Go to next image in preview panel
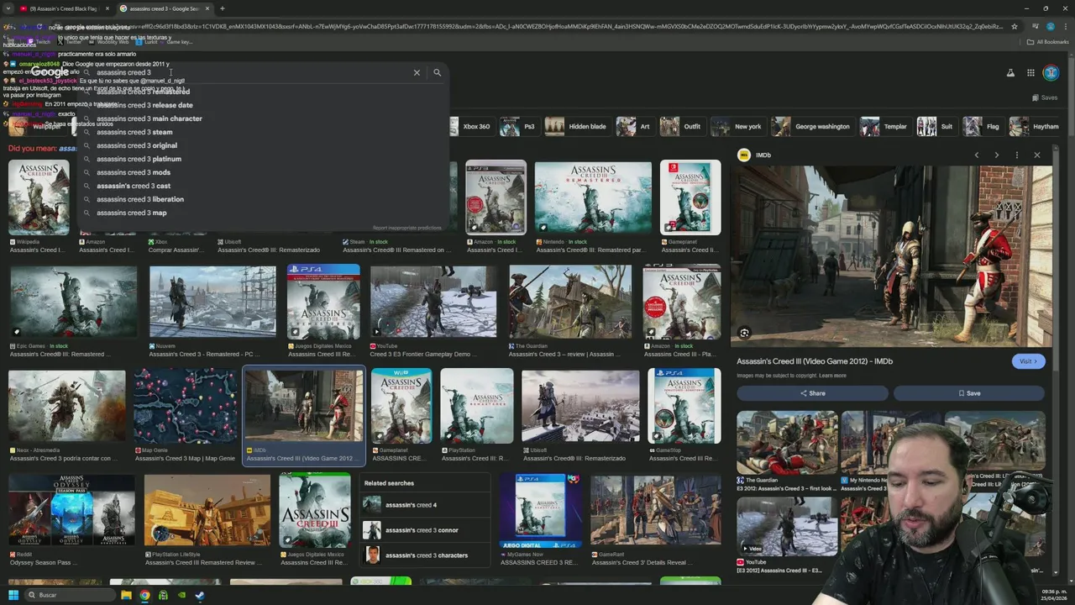Screen dimensions: 1075x605 tap(996, 155)
